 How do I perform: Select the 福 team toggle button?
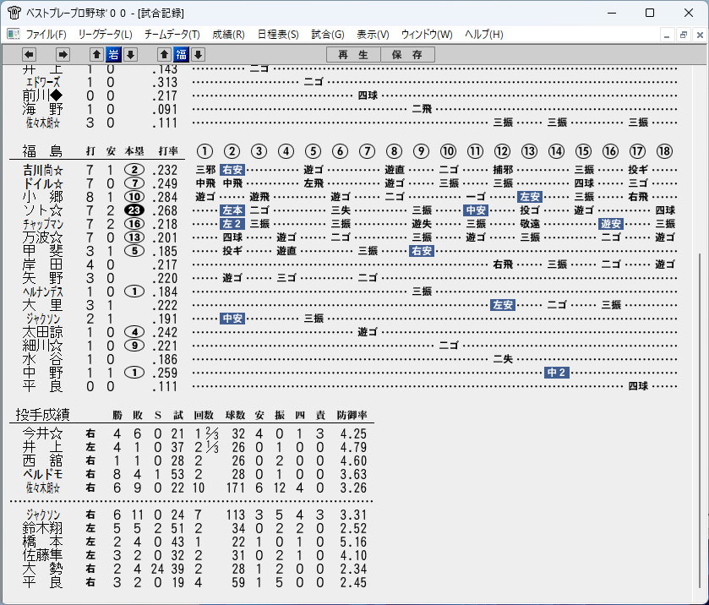point(182,55)
